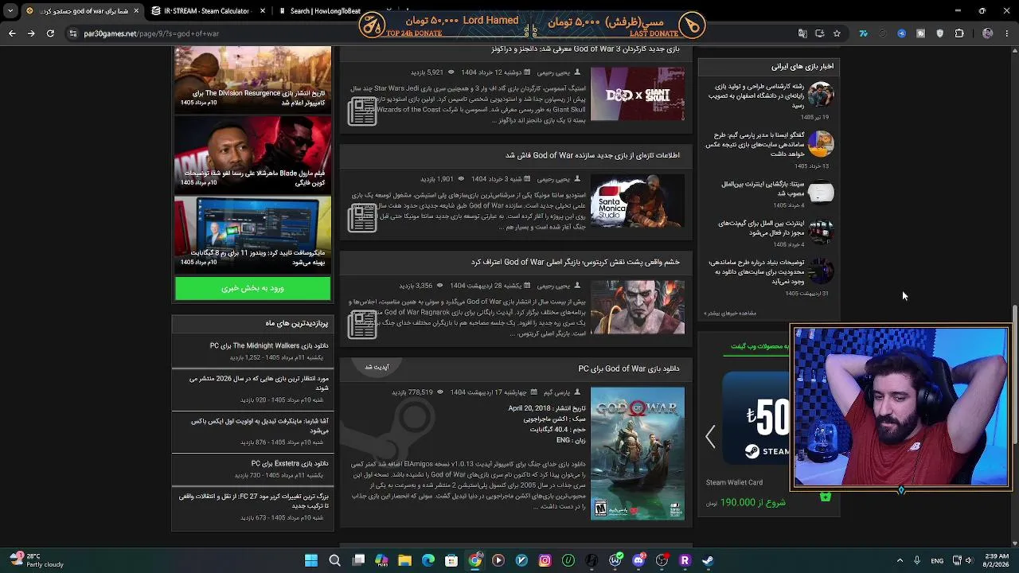Open the Windows 11 8GB RAM news card

point(252,233)
